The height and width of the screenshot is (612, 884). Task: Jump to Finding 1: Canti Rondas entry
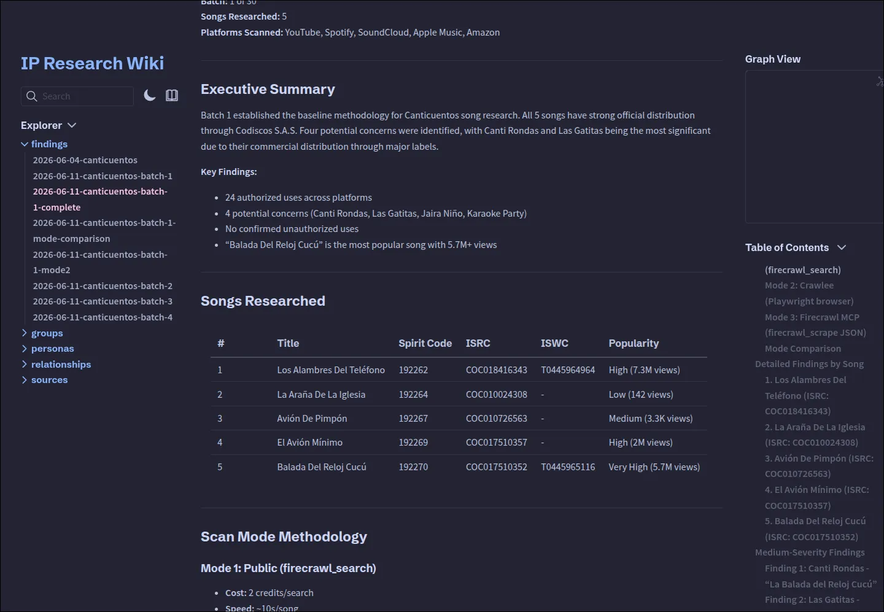[x=821, y=576]
